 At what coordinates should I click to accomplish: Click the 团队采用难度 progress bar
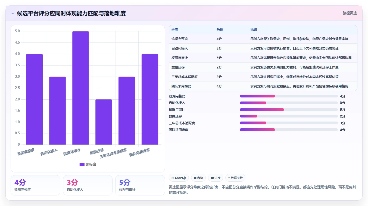(289, 130)
